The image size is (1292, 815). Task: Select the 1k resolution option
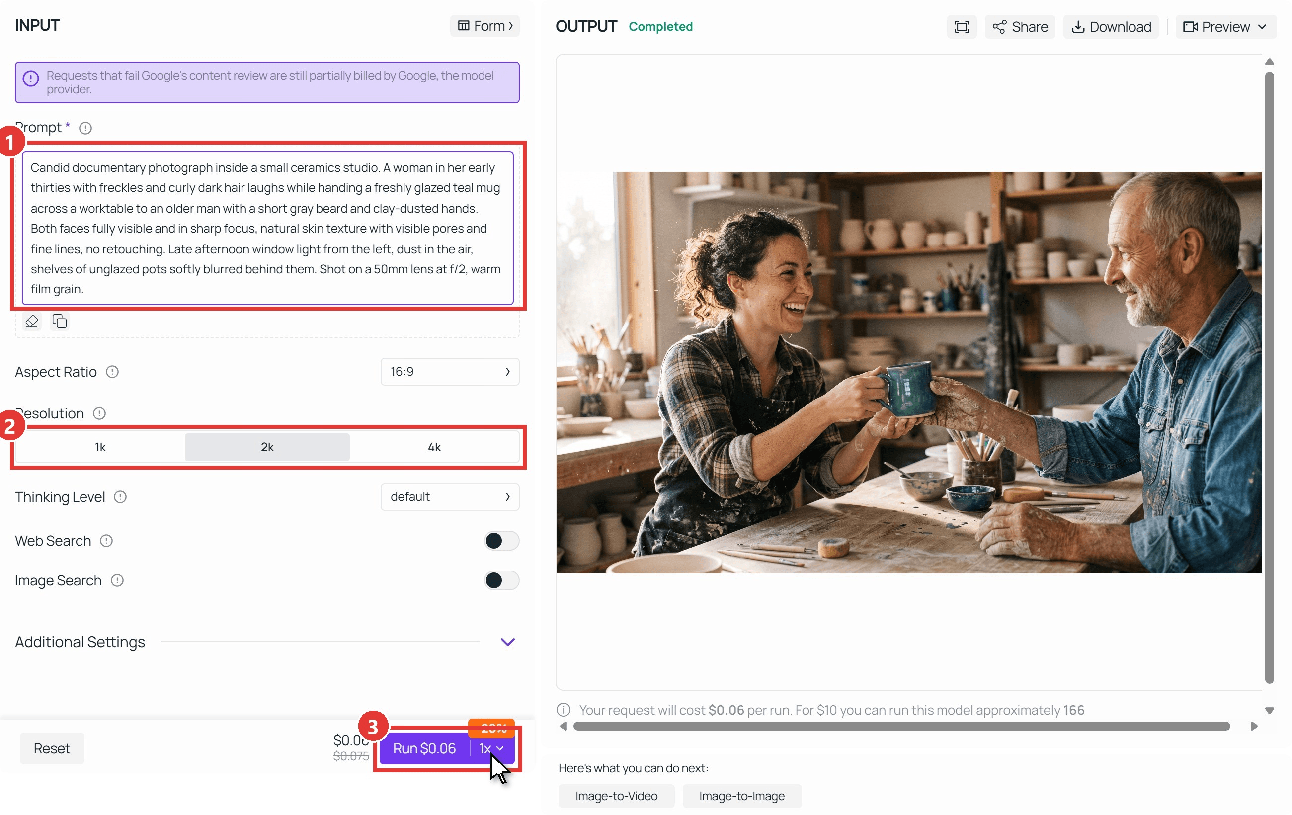[x=100, y=447]
